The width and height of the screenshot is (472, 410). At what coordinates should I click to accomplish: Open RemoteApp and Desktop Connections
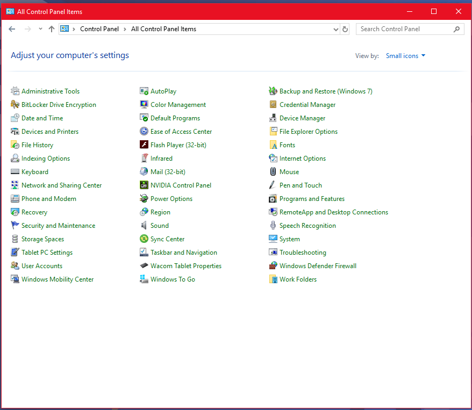pos(334,212)
